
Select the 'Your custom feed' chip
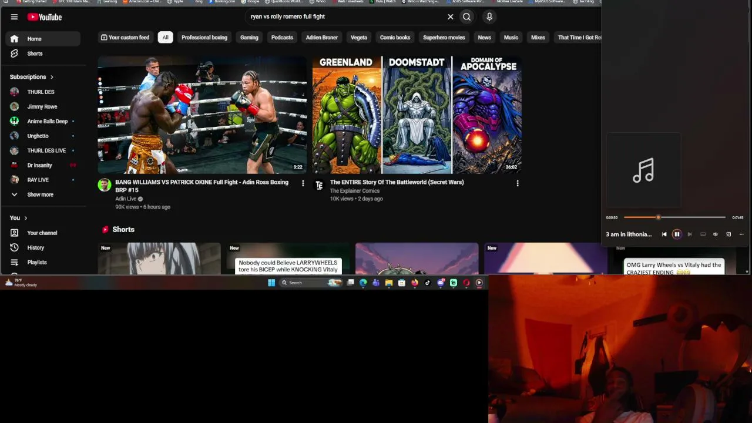pos(125,38)
